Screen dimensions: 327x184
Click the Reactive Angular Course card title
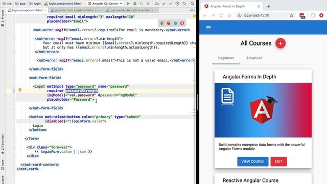tap(250, 180)
